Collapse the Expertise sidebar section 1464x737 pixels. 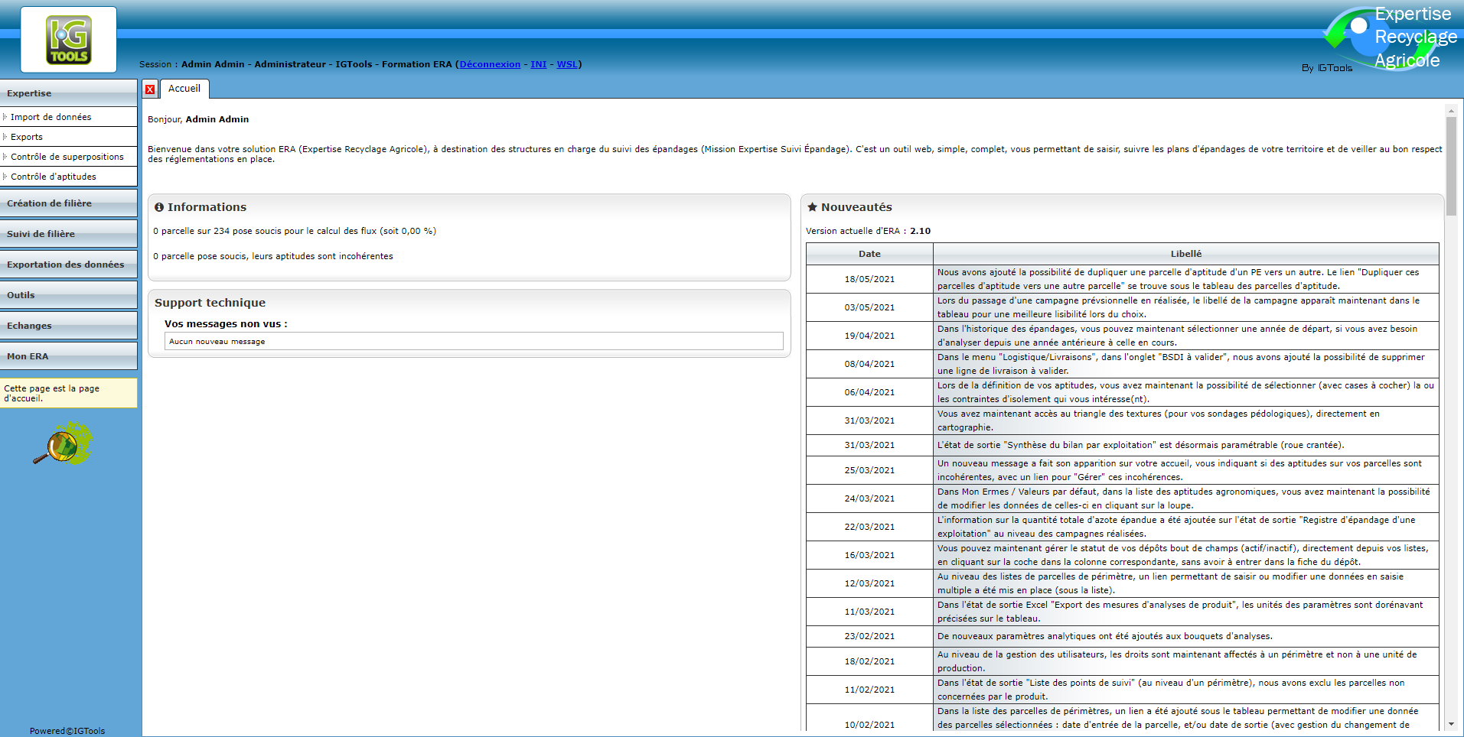[x=68, y=93]
